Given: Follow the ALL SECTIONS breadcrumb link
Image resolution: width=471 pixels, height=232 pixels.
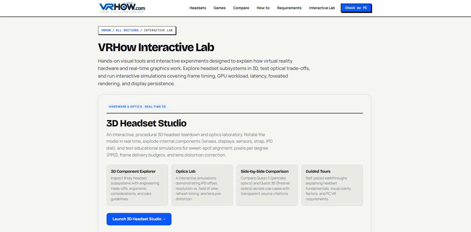Looking at the screenshot, I should pyautogui.click(x=127, y=30).
